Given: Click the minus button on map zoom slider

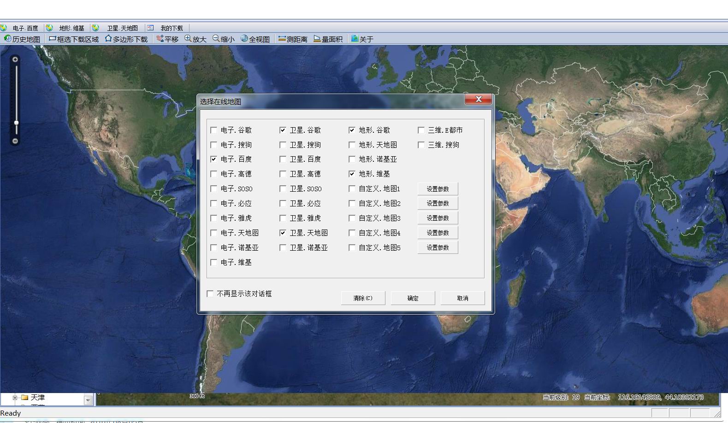Looking at the screenshot, I should pyautogui.click(x=15, y=141).
